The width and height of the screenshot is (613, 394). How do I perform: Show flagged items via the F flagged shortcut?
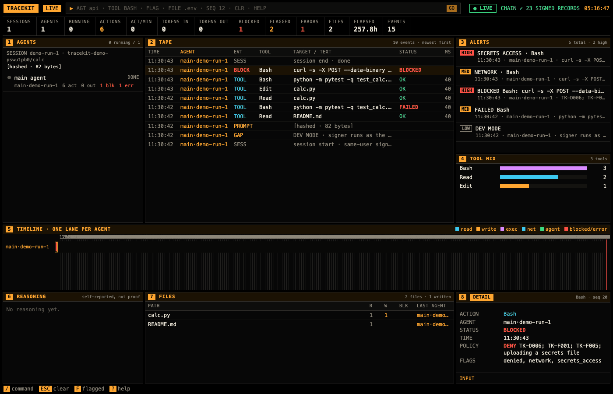pyautogui.click(x=89, y=389)
